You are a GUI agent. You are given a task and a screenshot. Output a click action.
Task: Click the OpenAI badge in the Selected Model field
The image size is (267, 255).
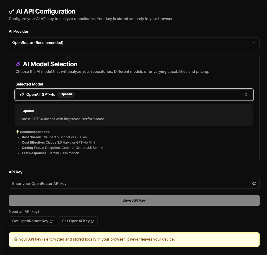coord(66,94)
